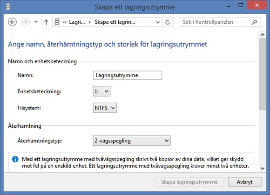The width and height of the screenshot is (270, 195).
Task: Open the Enhetsbeteckning drive letter dropdown
Action: coord(101,91)
